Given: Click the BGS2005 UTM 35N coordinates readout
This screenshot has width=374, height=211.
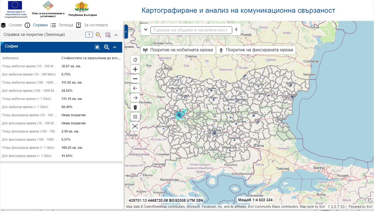Looking at the screenshot, I should click(x=166, y=200).
